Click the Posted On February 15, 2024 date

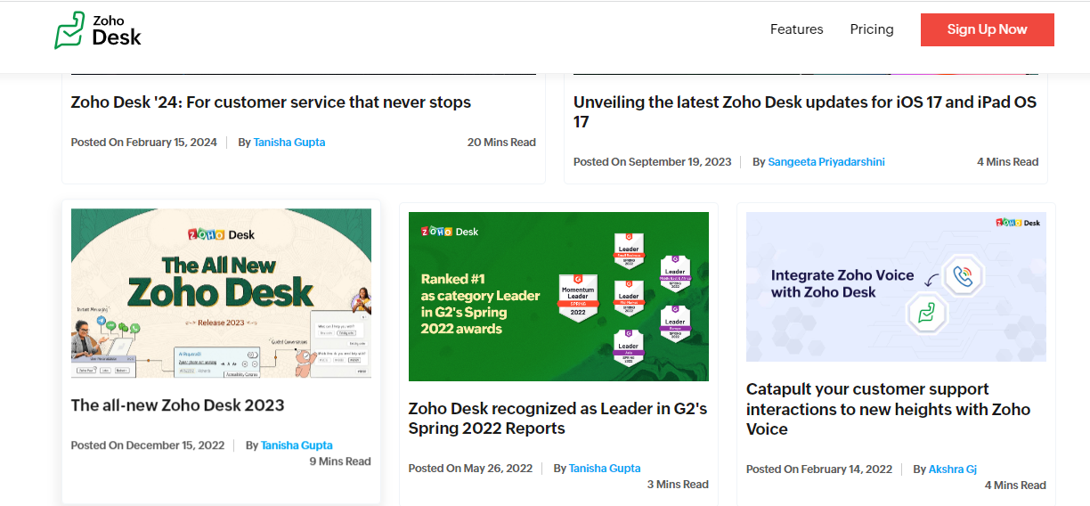(144, 143)
